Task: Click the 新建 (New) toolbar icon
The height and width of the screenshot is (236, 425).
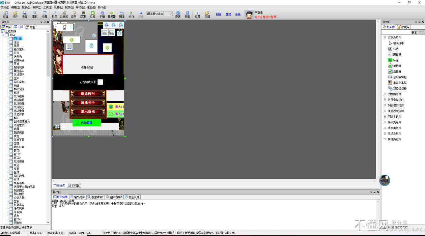Action: click(x=5, y=14)
